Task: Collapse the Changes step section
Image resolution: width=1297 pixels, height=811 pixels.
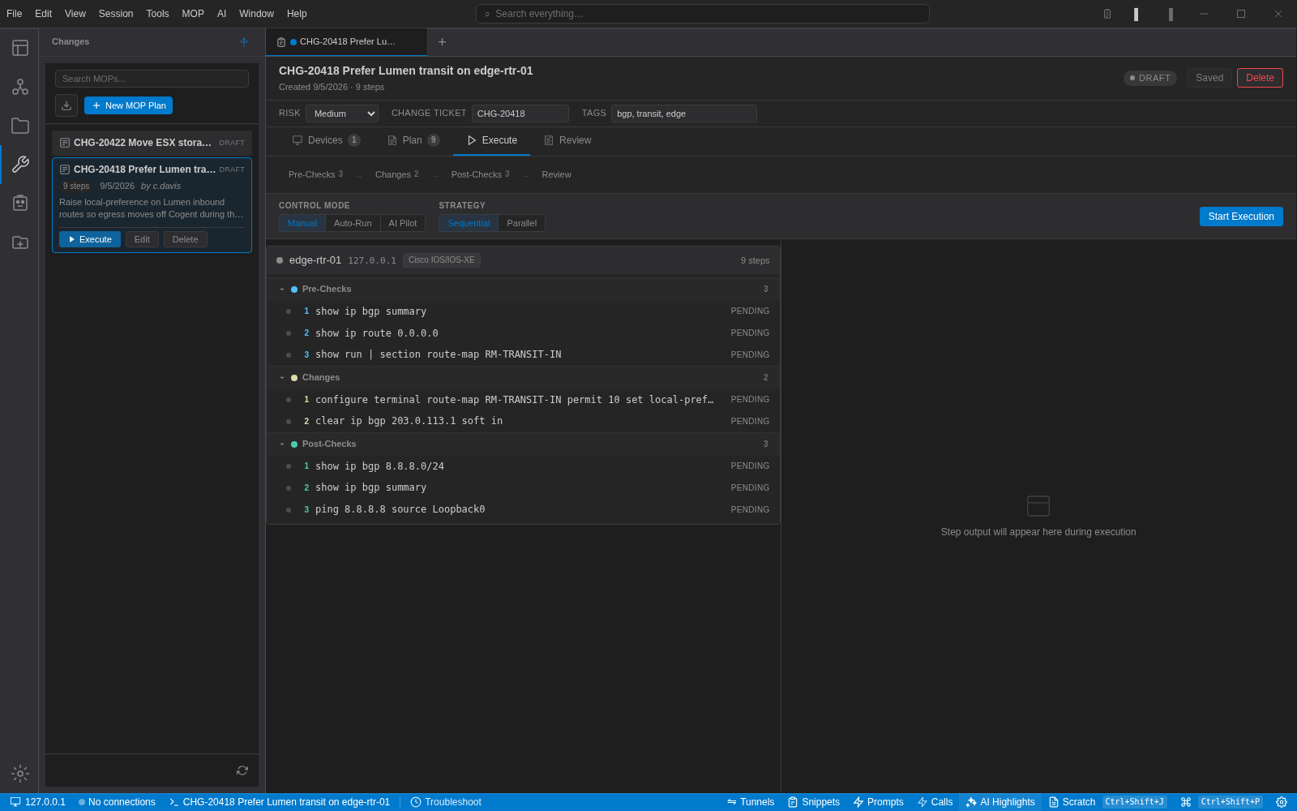Action: (282, 378)
